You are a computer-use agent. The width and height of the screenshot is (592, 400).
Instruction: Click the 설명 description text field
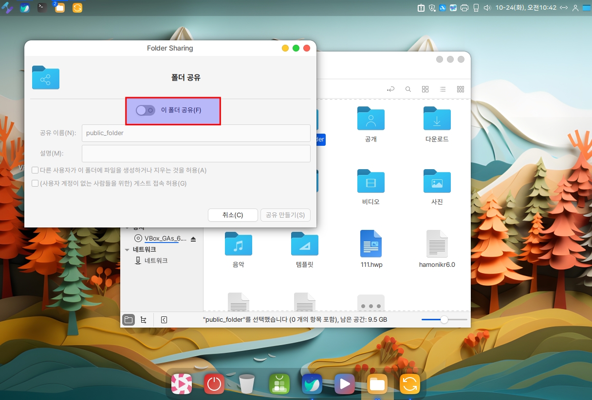coord(196,153)
